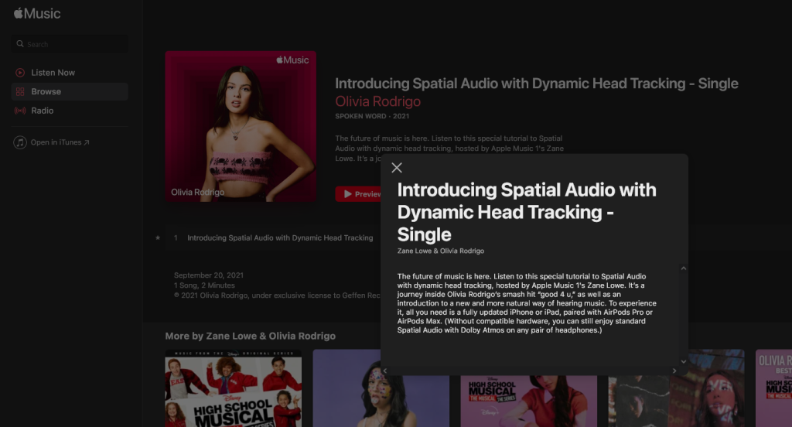The width and height of the screenshot is (792, 427).
Task: Click the Radio broadcast icon
Action: pos(20,111)
